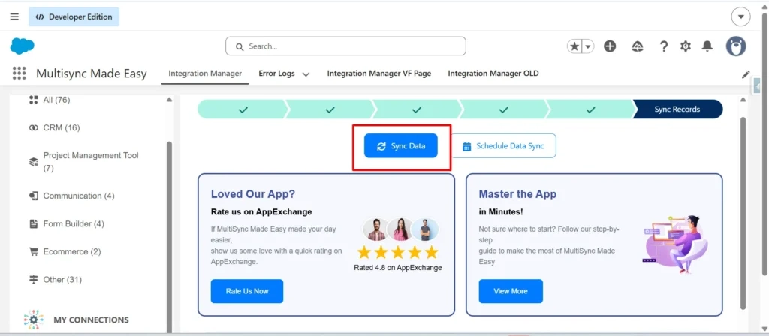
Task: Select the All (76) category
Action: click(56, 100)
